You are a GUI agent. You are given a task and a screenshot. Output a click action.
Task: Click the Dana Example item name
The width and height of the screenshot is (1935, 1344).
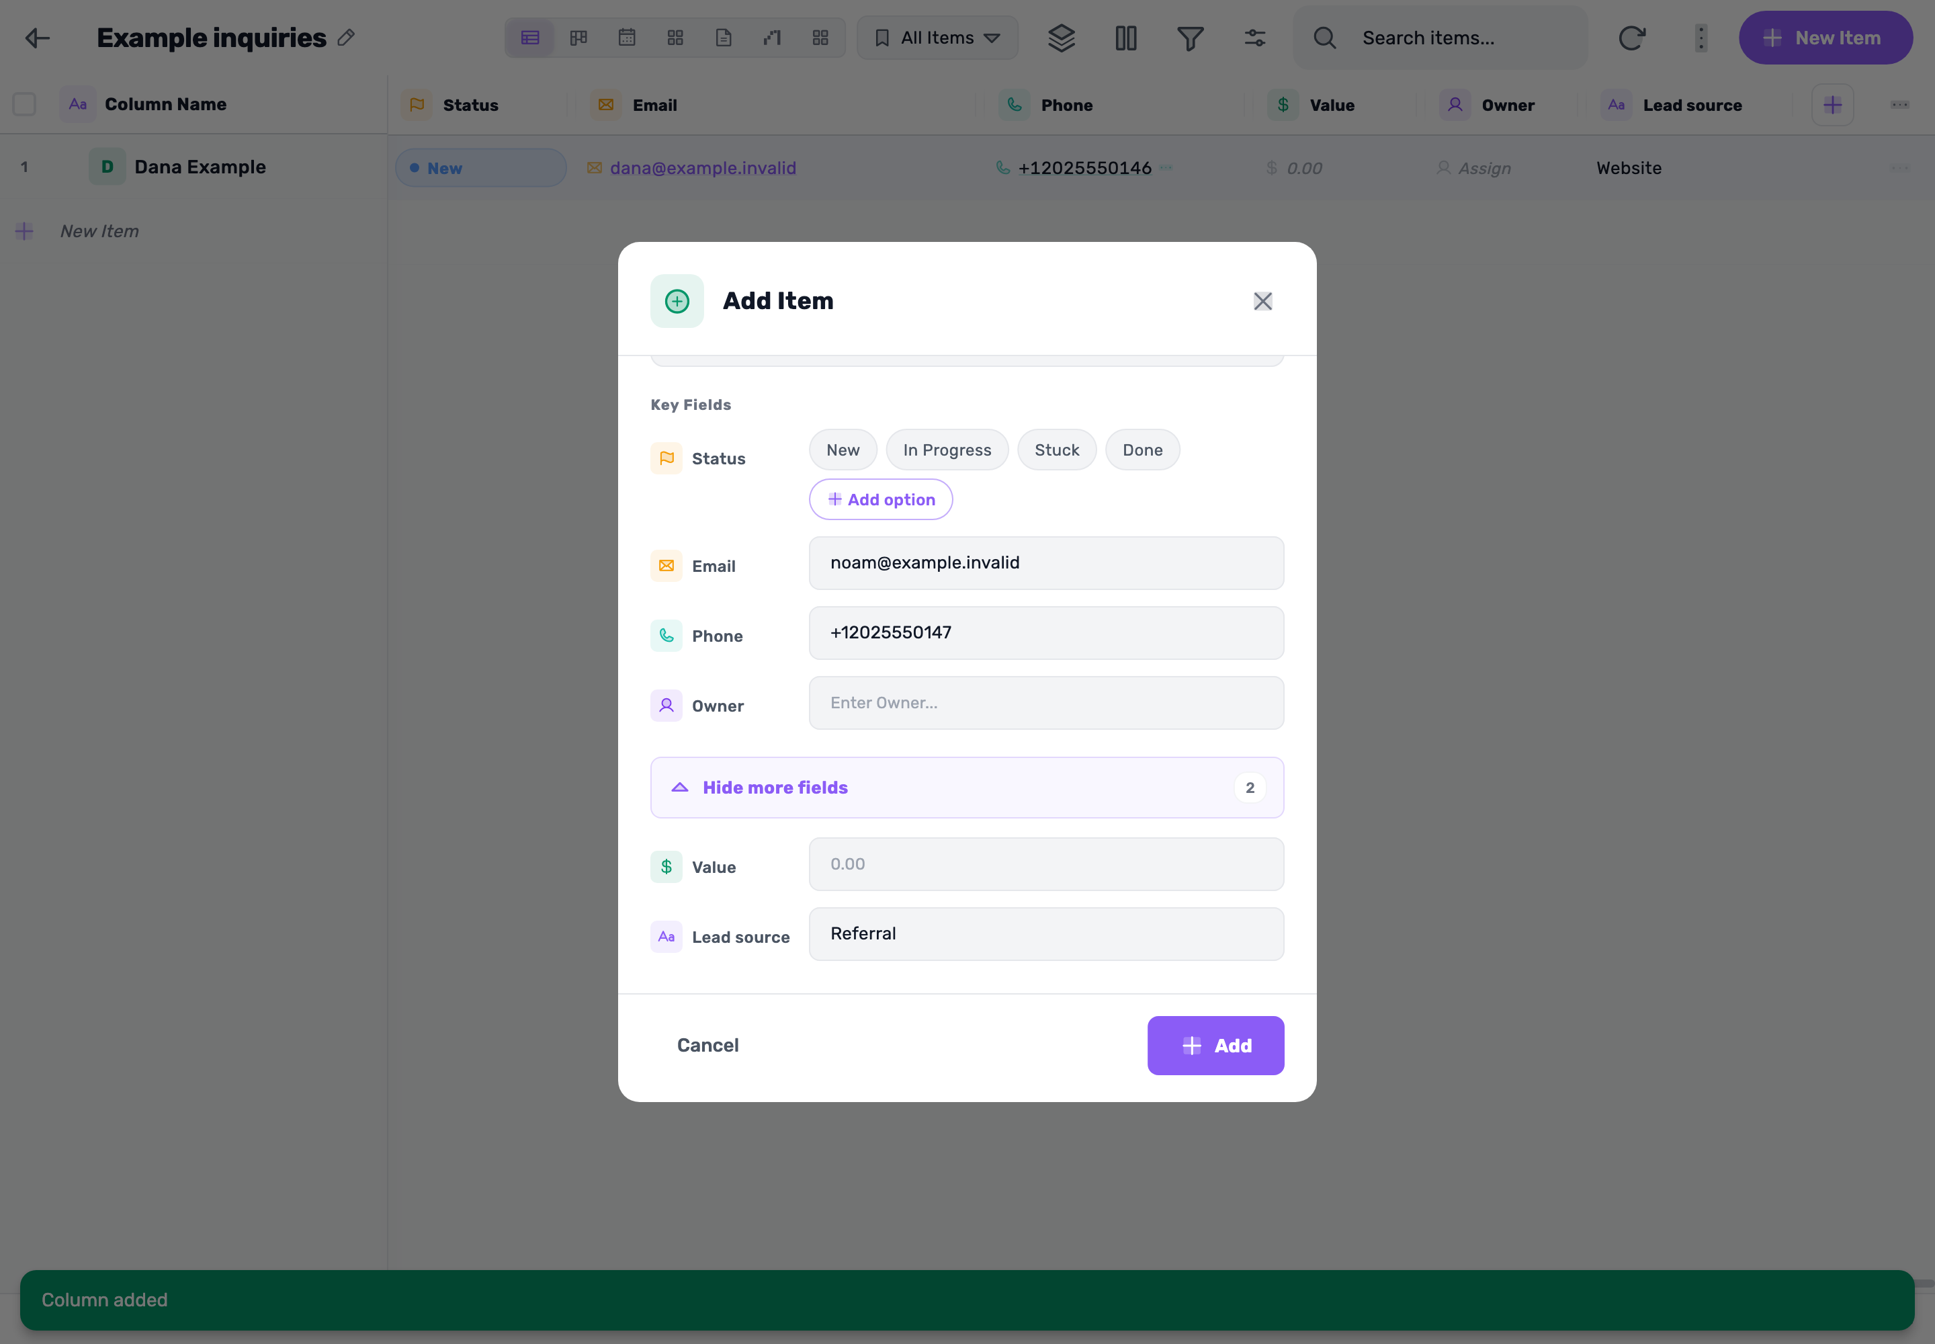pos(200,167)
